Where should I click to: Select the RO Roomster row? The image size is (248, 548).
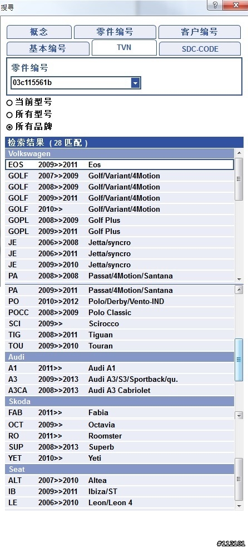(120, 436)
